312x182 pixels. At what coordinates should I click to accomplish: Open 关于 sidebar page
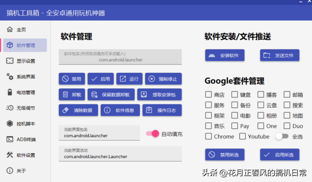[25, 171]
